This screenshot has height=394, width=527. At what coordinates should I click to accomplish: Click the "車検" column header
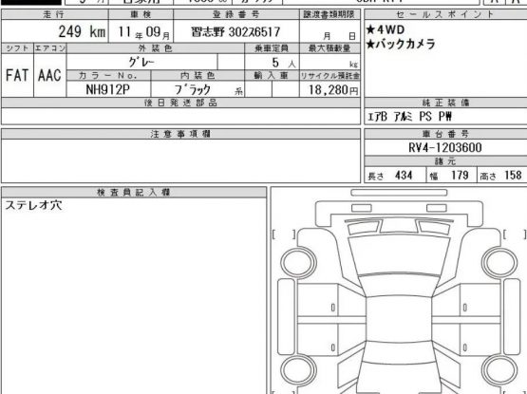coord(141,14)
